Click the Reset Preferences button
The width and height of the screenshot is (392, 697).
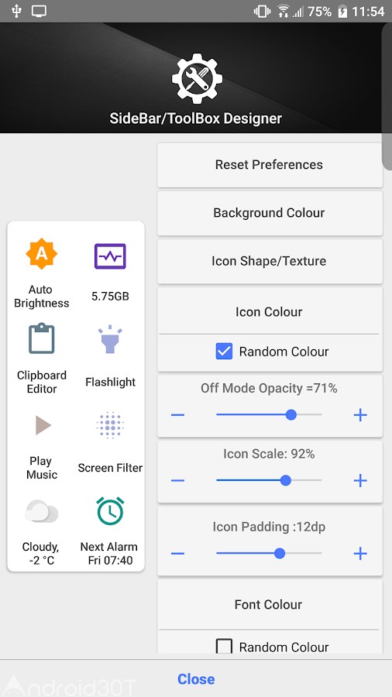coord(270,165)
